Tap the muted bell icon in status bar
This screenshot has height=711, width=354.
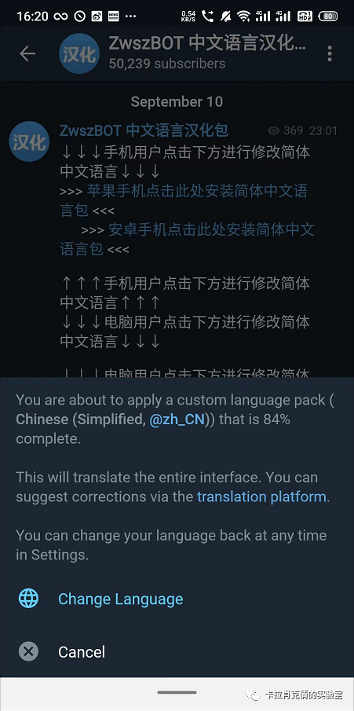click(x=225, y=16)
